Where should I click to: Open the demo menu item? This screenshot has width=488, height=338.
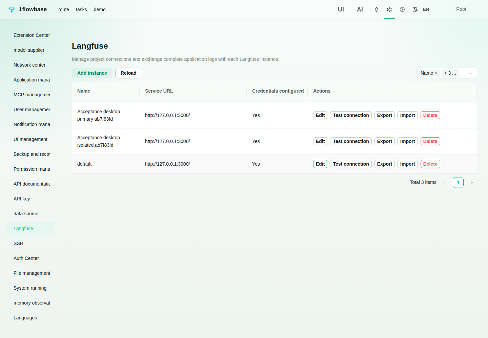pyautogui.click(x=100, y=9)
